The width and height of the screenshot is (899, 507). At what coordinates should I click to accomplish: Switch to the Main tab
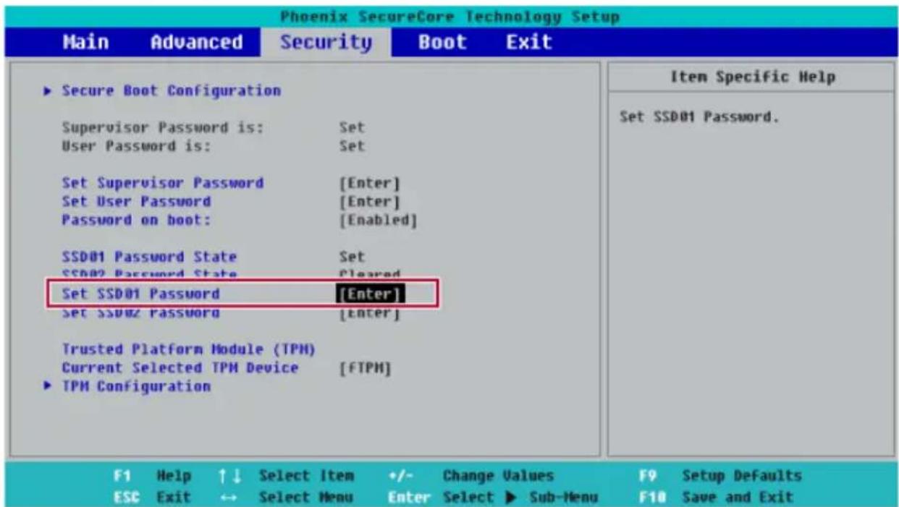[x=85, y=43]
